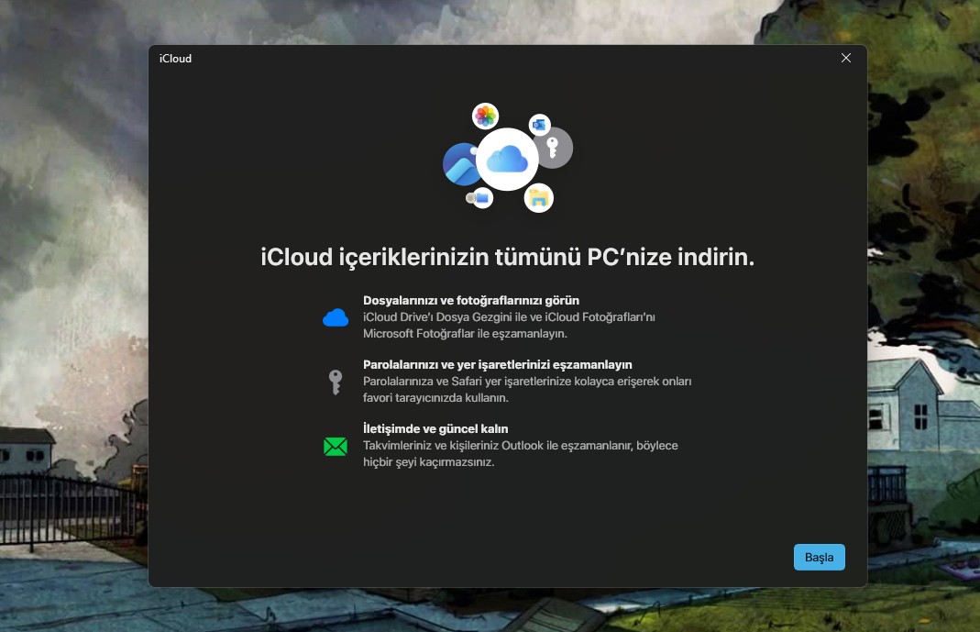The width and height of the screenshot is (980, 632).
Task: Click the shared folder icon below Microsoft Photos
Action: tap(481, 196)
